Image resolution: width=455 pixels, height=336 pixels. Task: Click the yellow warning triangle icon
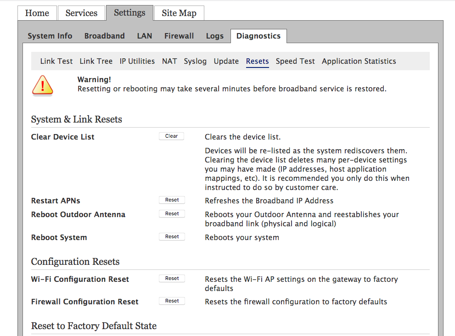click(42, 85)
